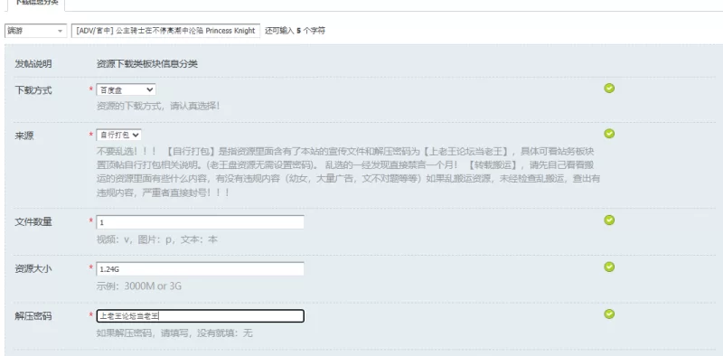Click the post title input field

coord(165,31)
